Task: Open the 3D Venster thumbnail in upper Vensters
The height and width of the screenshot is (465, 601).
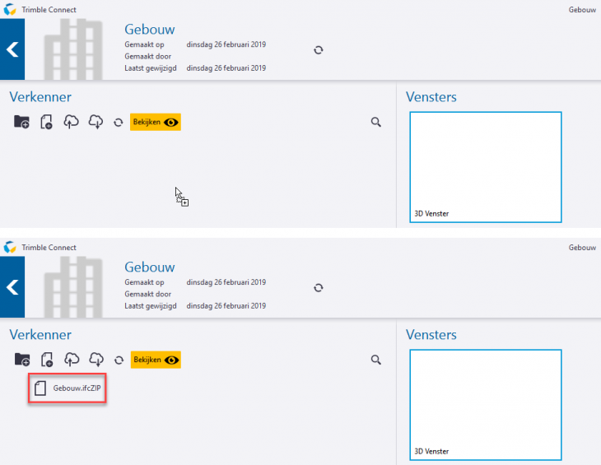Action: coord(486,167)
